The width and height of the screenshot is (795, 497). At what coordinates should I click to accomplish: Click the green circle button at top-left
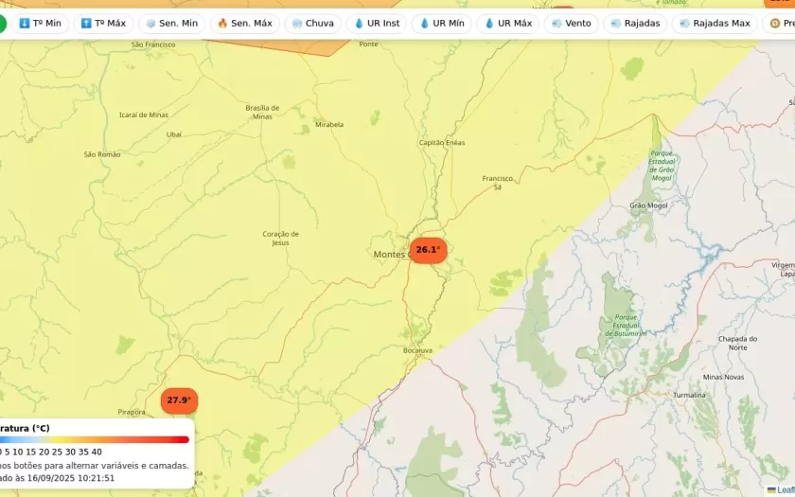1,24
